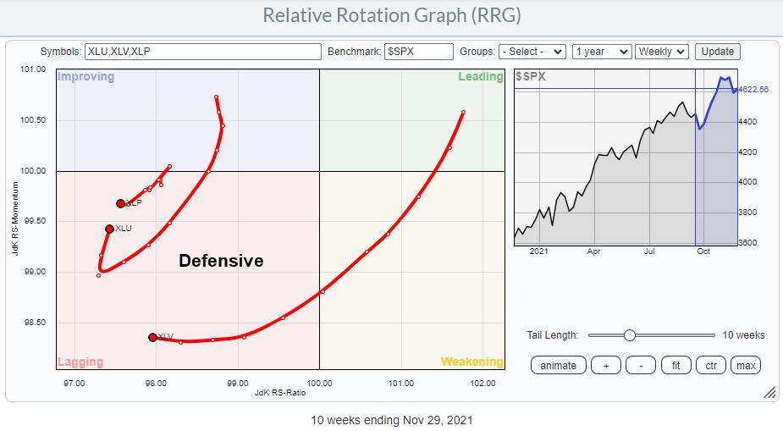This screenshot has height=431, width=783.
Task: Click the Weakening quadrant label
Action: (x=471, y=362)
